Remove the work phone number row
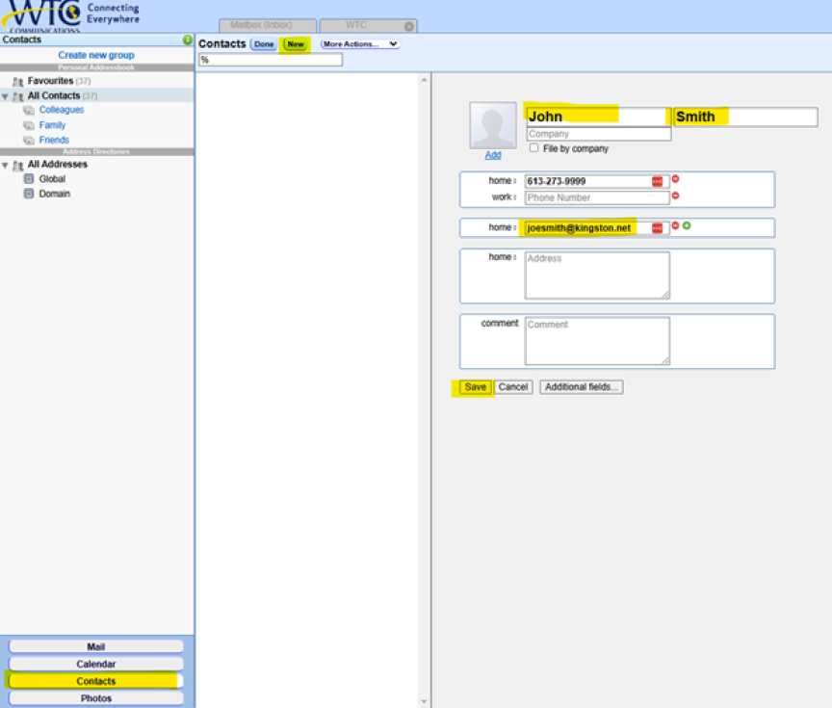832x708 pixels. click(675, 196)
